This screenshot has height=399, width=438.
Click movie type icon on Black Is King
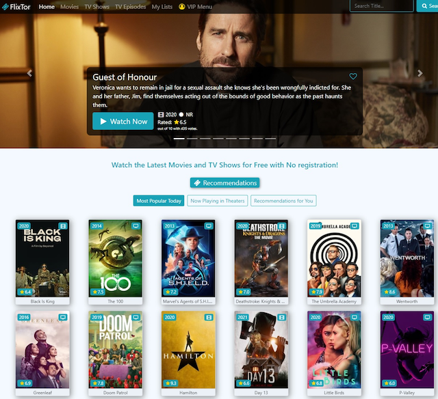(63, 226)
